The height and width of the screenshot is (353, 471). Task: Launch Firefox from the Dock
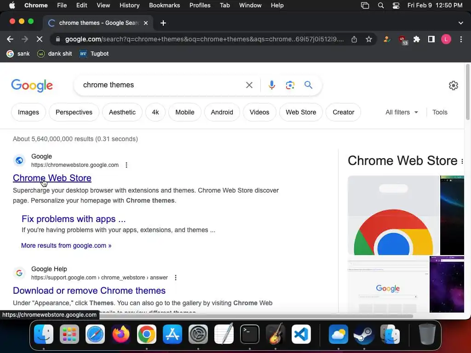pos(121,334)
